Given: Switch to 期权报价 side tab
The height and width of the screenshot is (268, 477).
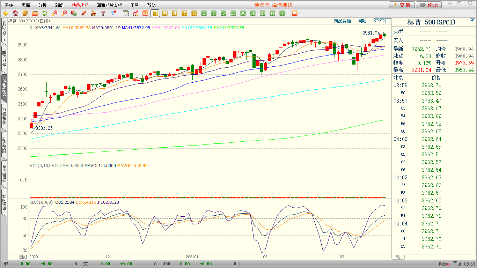Looking at the screenshot, I should (x=4, y=116).
